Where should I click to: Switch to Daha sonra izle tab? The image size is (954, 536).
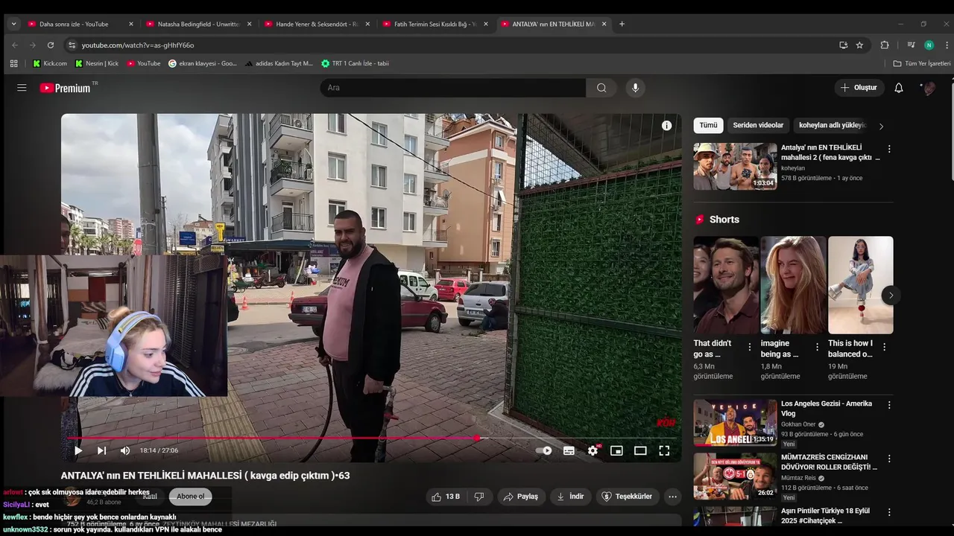(x=80, y=24)
